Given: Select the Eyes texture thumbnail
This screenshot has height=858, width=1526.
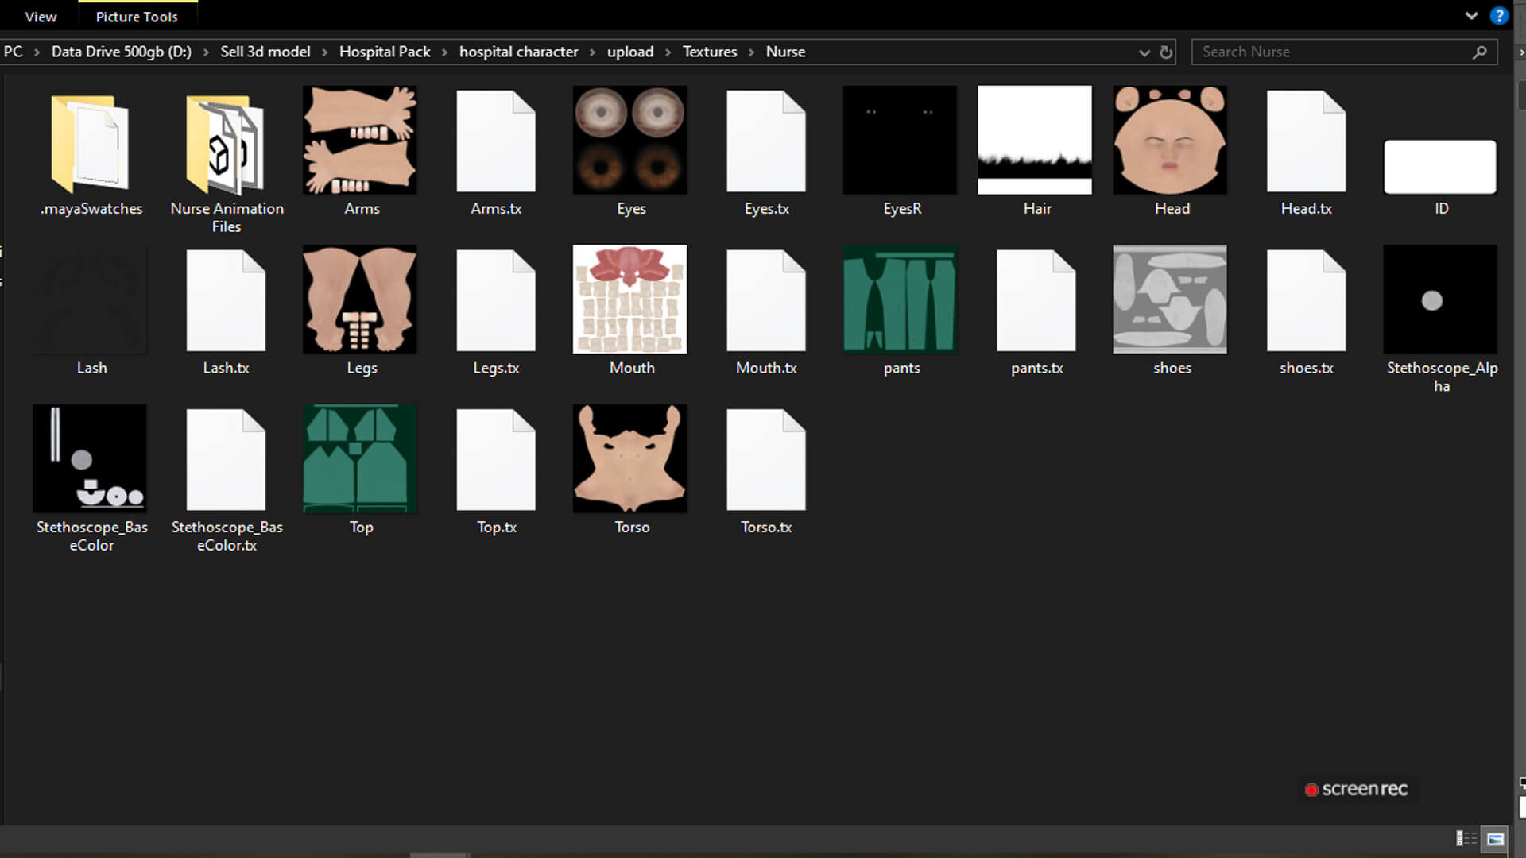Looking at the screenshot, I should click(629, 140).
